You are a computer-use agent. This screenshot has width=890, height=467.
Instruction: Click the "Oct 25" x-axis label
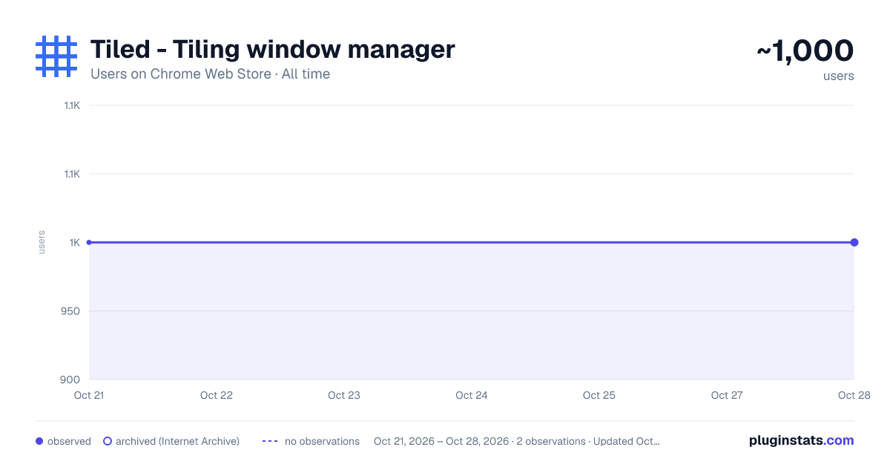pos(599,395)
